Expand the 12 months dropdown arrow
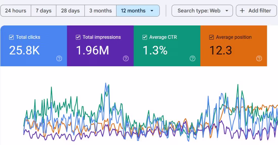Viewport: 278px width, 145px height. click(152, 11)
